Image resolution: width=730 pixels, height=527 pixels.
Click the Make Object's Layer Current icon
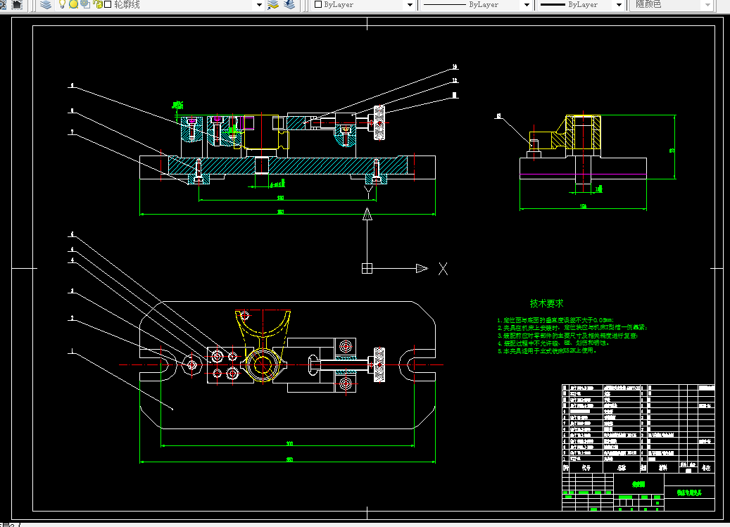[x=273, y=5]
